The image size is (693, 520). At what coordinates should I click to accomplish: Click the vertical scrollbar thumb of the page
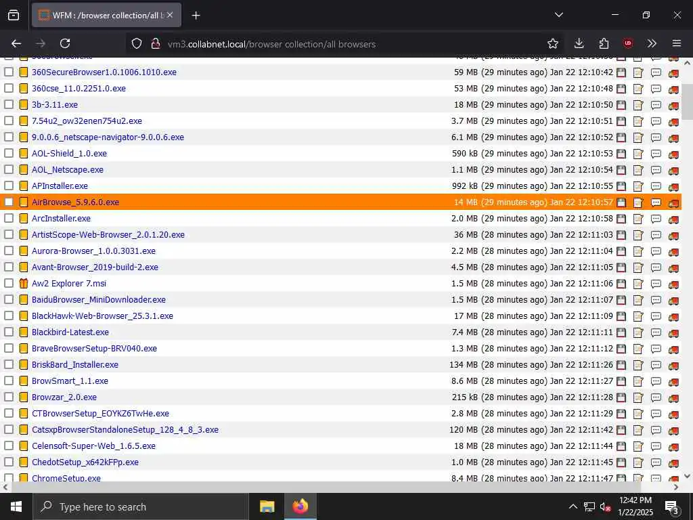pyautogui.click(x=688, y=102)
